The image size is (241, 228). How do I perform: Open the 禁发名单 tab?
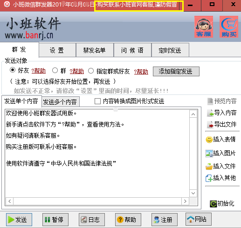[95, 50]
